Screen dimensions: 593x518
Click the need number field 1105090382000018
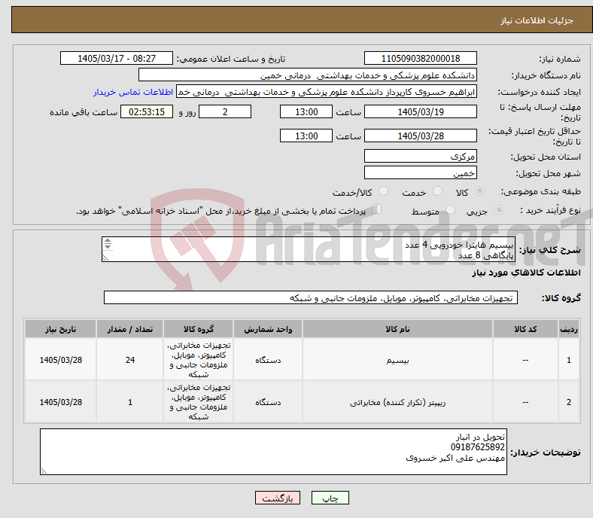(421, 58)
